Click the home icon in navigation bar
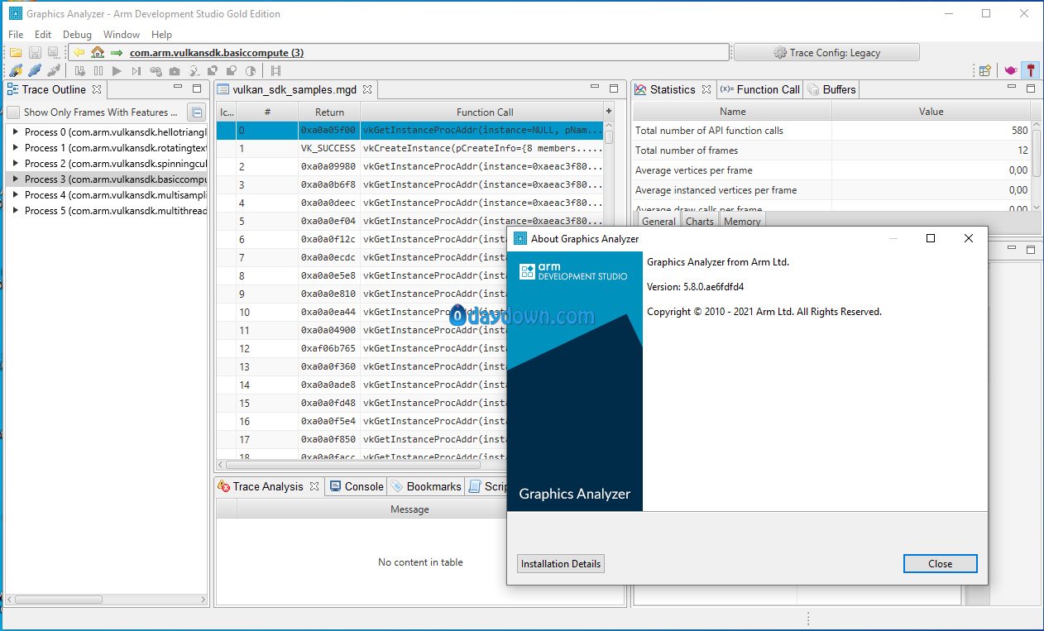This screenshot has width=1044, height=631. (98, 53)
